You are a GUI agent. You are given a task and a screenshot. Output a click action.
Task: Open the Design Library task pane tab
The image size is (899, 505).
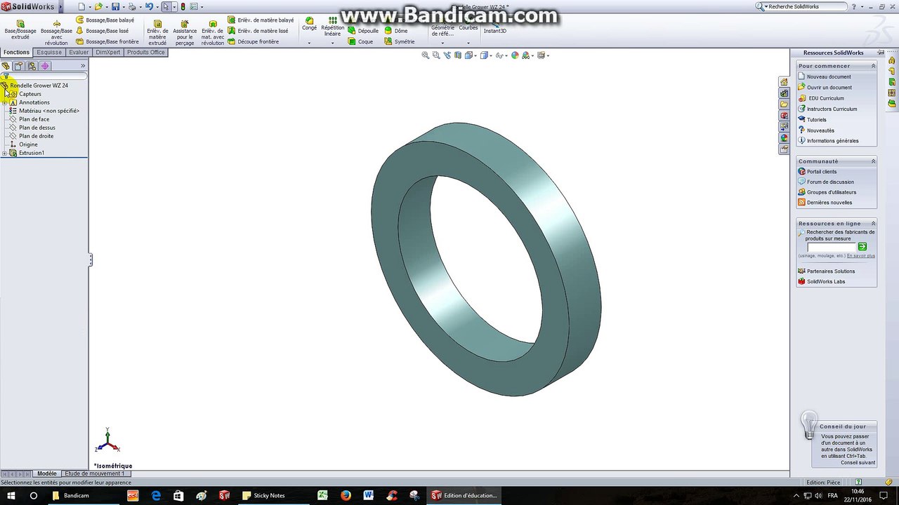coord(784,93)
